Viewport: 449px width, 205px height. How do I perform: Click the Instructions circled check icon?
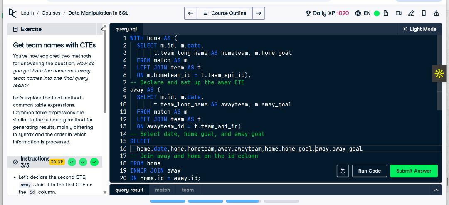[15, 162]
